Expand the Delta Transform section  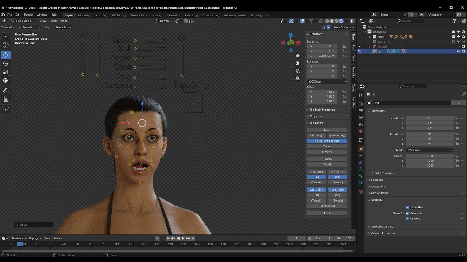tap(385, 173)
